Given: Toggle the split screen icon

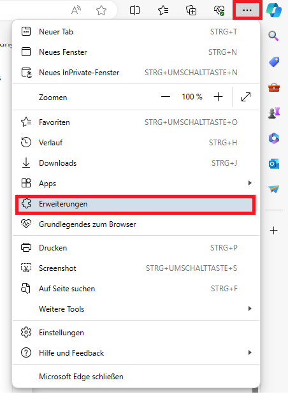Looking at the screenshot, I should pos(134,10).
